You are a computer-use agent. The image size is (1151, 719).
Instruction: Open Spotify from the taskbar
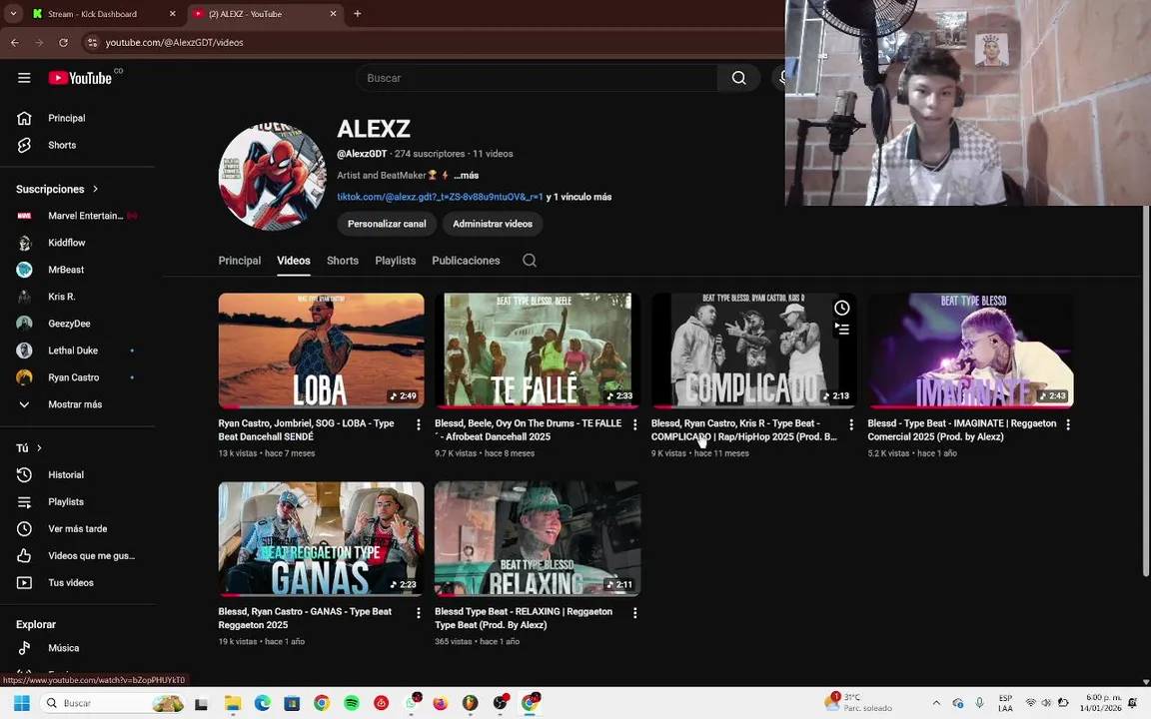pos(352,703)
